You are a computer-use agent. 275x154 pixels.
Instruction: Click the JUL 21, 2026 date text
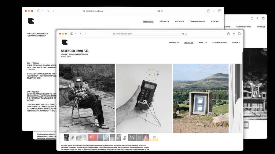click(66, 56)
